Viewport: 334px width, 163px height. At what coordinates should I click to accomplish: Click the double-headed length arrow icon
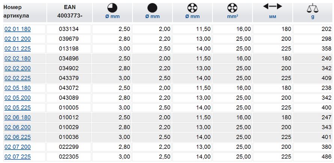[272, 6]
